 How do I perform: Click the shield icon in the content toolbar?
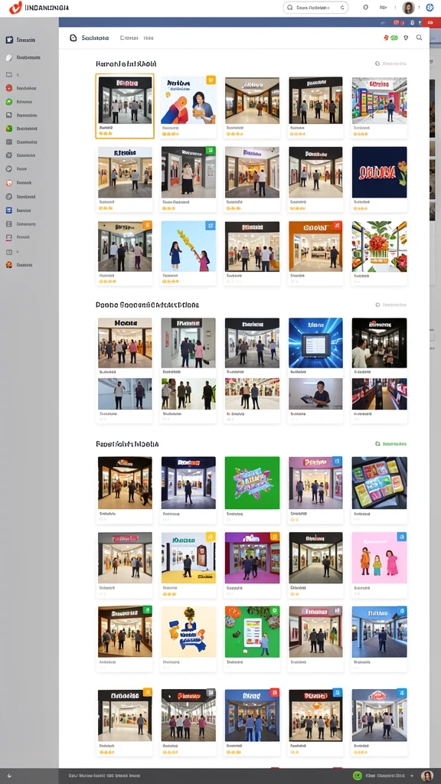click(x=406, y=38)
